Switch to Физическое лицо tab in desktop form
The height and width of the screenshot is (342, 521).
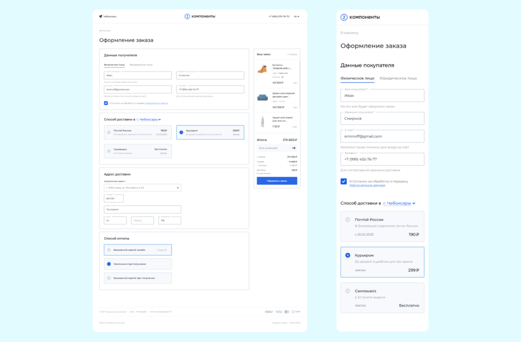point(114,65)
